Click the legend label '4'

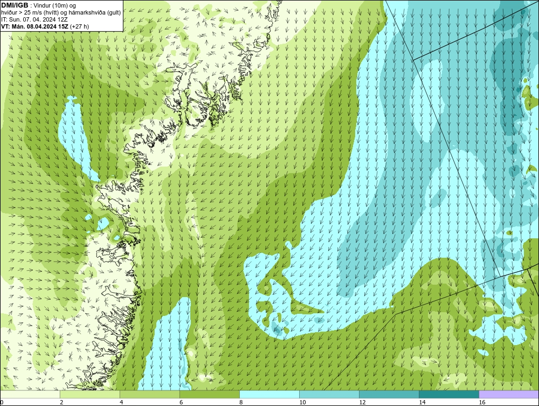tap(121, 402)
